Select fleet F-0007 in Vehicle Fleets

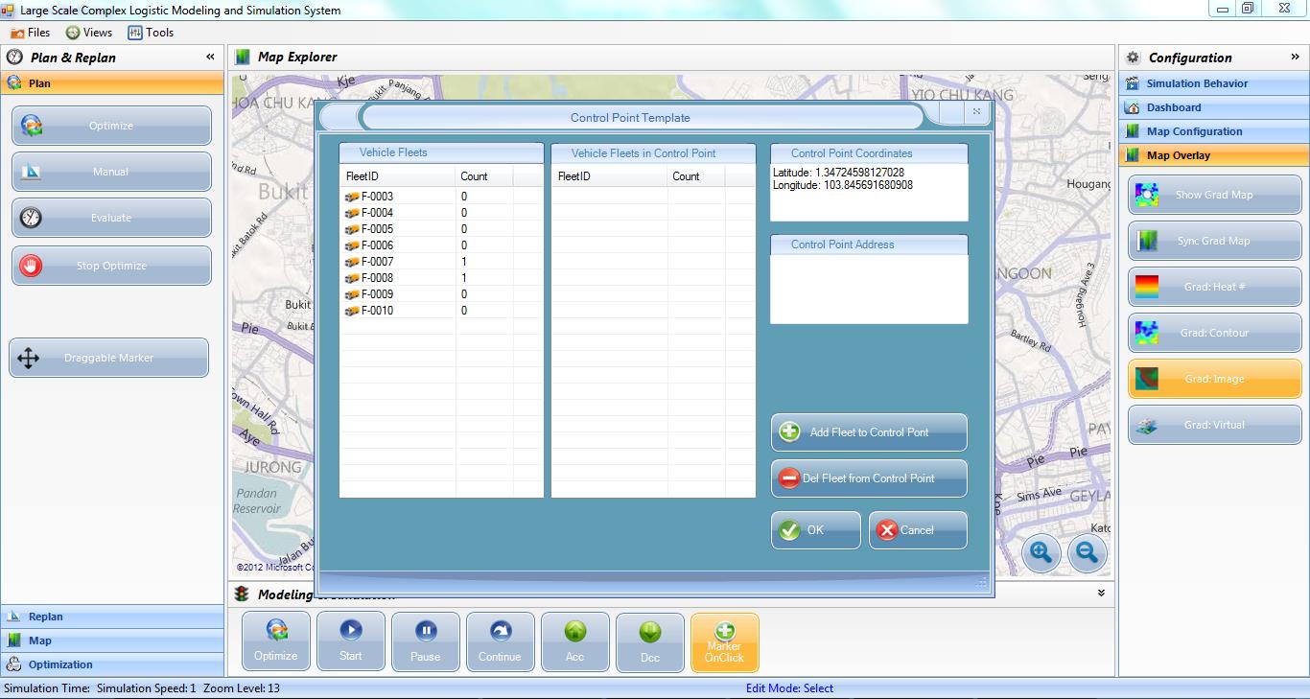tap(377, 262)
